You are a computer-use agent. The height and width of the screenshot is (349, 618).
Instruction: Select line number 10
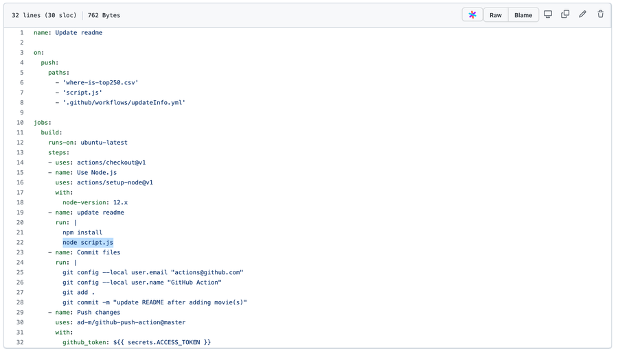pyautogui.click(x=20, y=122)
